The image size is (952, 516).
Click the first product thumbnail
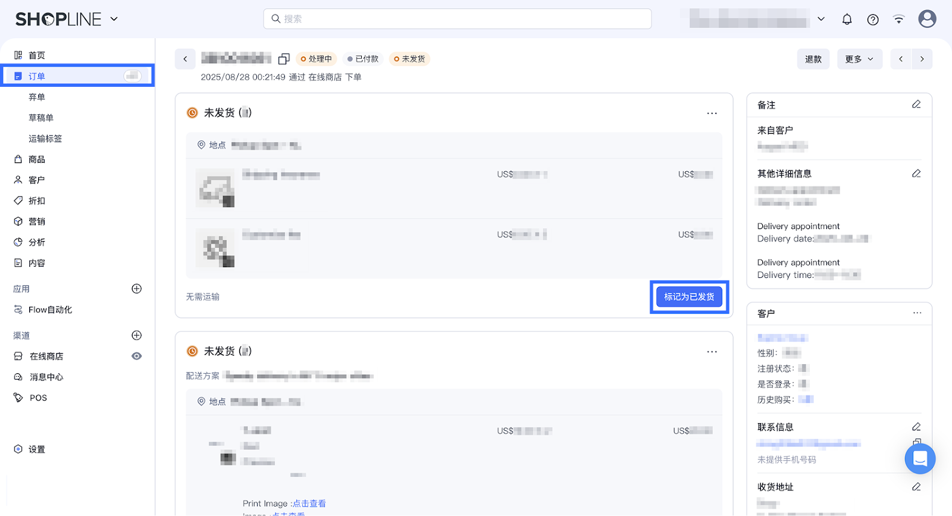(x=215, y=188)
